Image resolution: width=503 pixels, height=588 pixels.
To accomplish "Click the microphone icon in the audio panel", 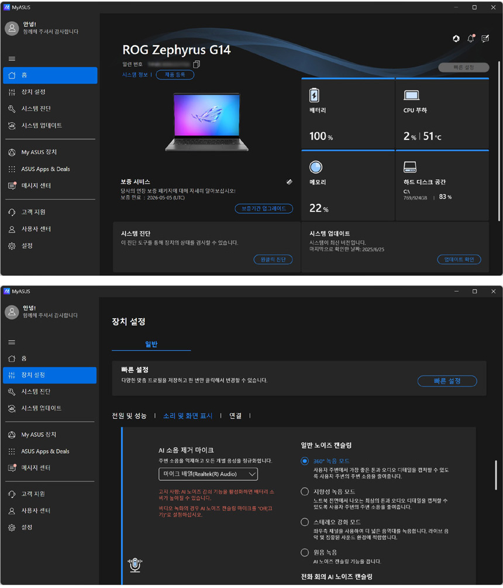I will coord(135,565).
